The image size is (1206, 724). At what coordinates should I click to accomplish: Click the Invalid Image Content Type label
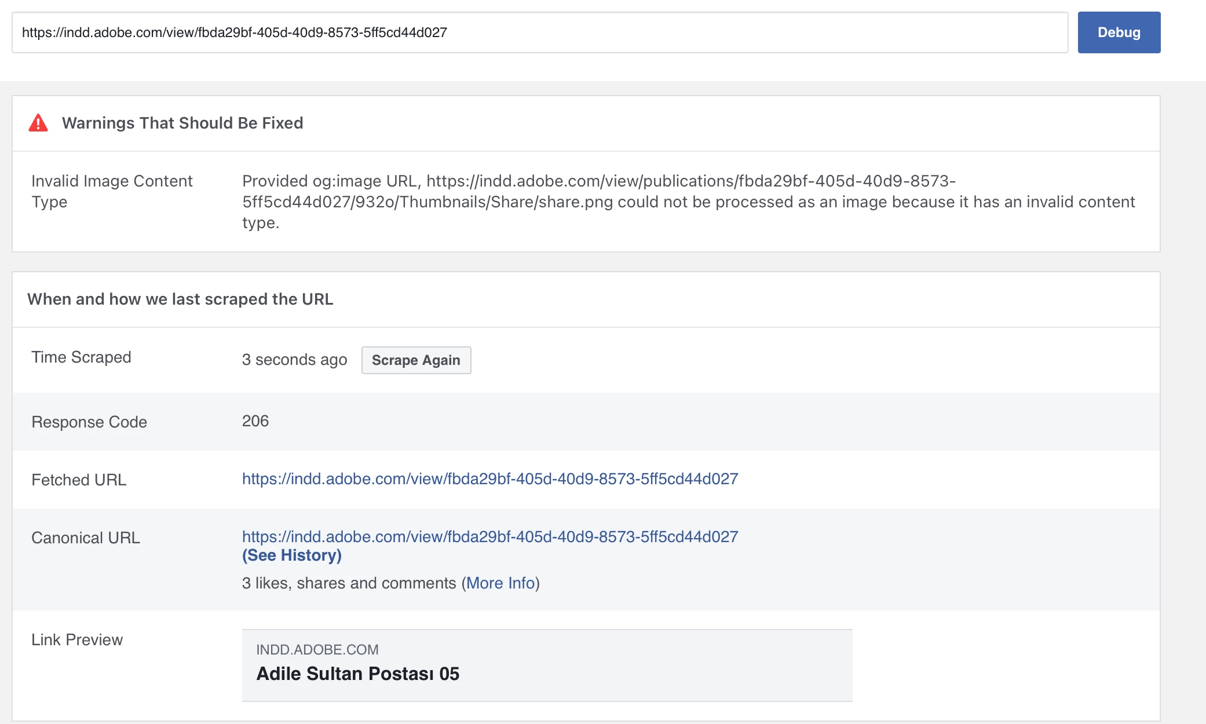(111, 191)
